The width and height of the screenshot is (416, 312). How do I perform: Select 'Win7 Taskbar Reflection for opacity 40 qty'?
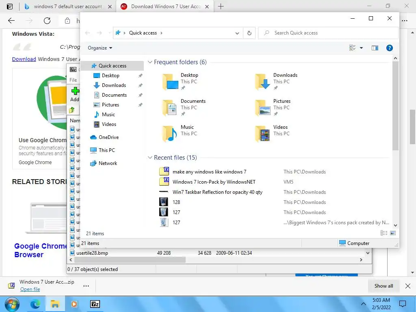click(217, 192)
